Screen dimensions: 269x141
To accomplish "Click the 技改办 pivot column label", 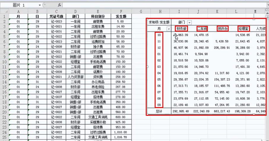I will pos(223,29).
